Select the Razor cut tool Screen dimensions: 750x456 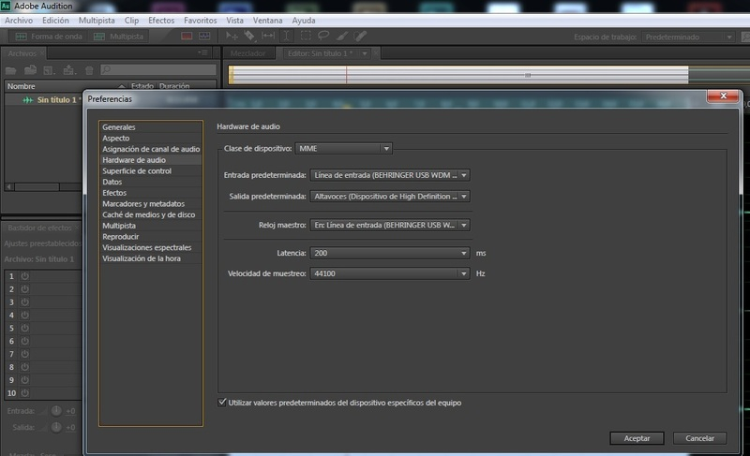click(x=250, y=37)
